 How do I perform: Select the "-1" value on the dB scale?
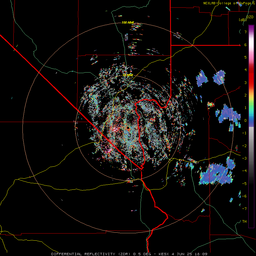[244, 133]
